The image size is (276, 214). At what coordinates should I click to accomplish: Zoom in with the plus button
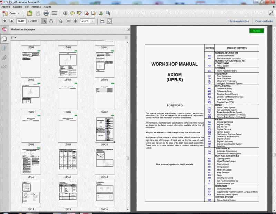[75, 21]
